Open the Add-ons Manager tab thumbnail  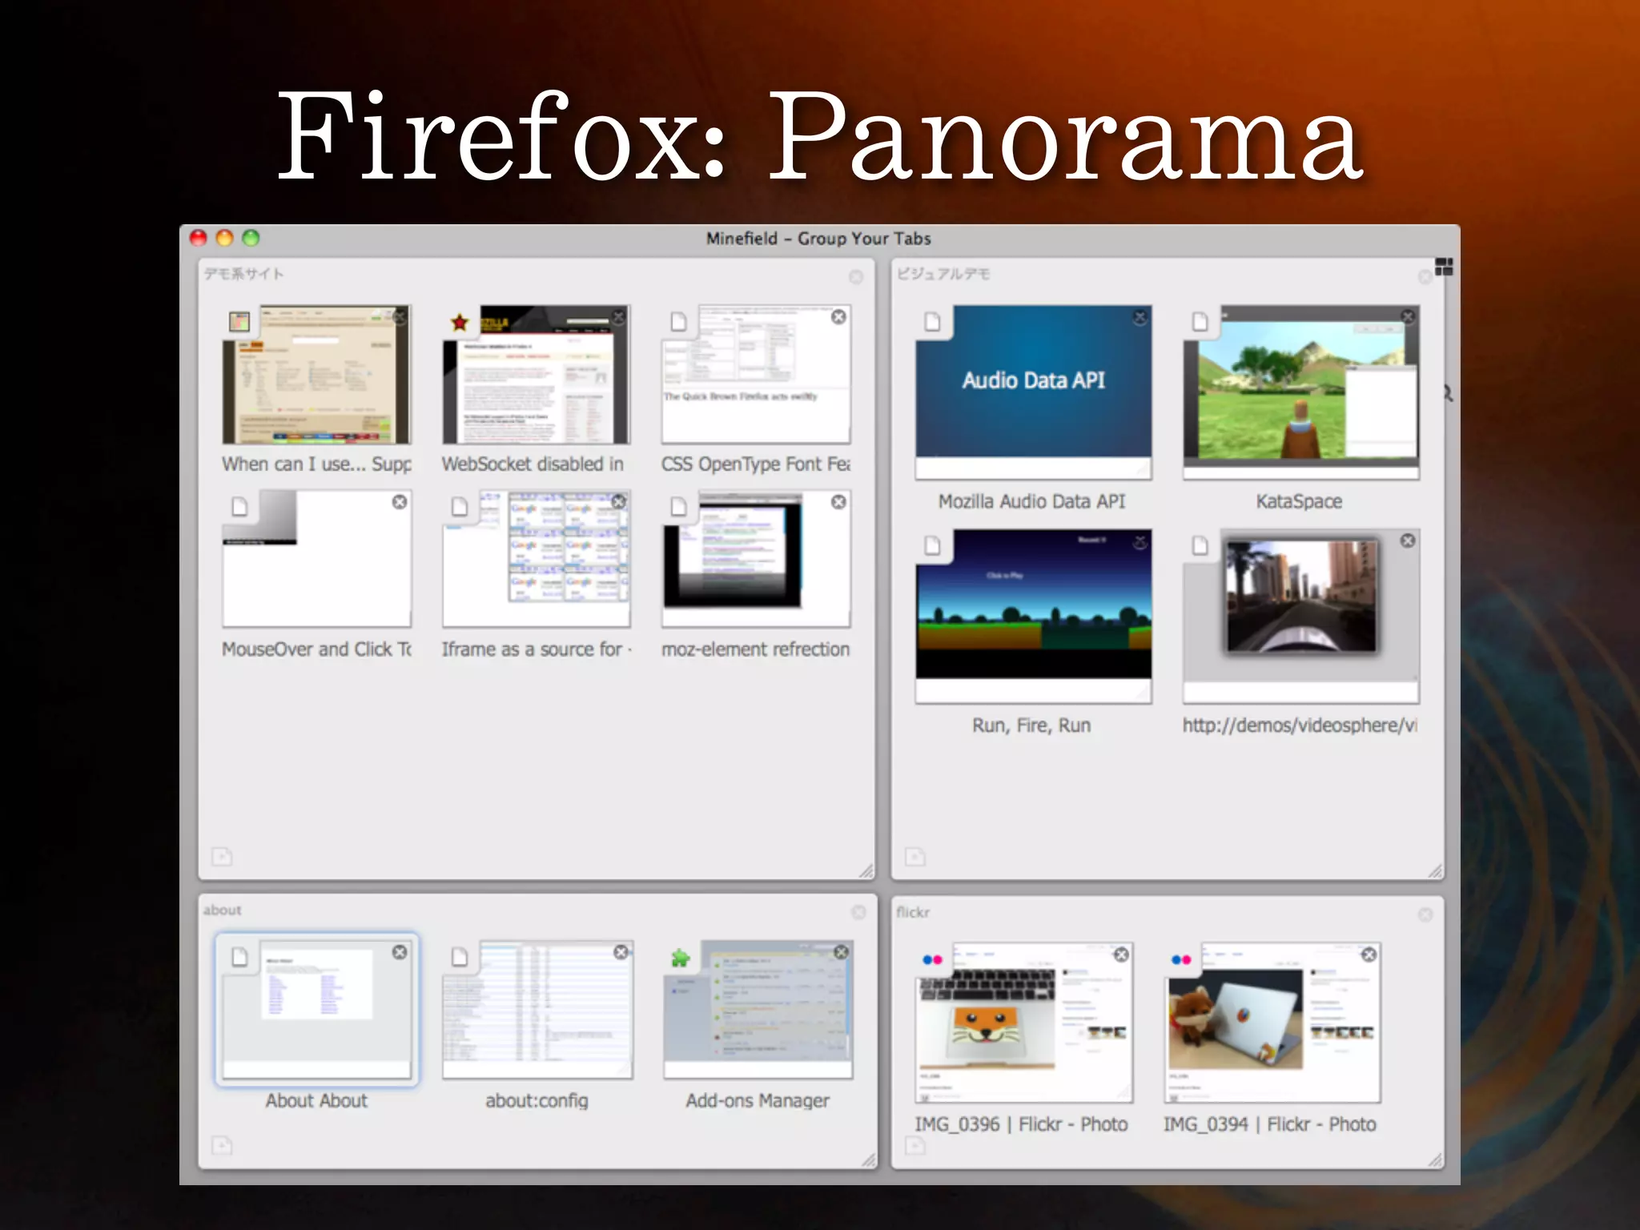click(758, 1011)
